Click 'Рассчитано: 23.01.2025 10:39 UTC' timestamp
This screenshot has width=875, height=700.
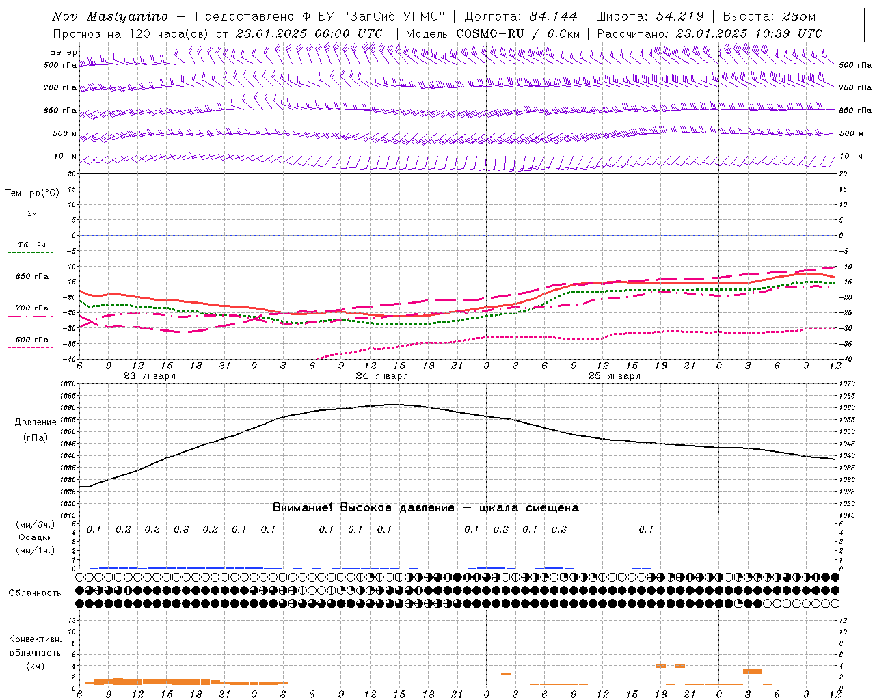[710, 33]
